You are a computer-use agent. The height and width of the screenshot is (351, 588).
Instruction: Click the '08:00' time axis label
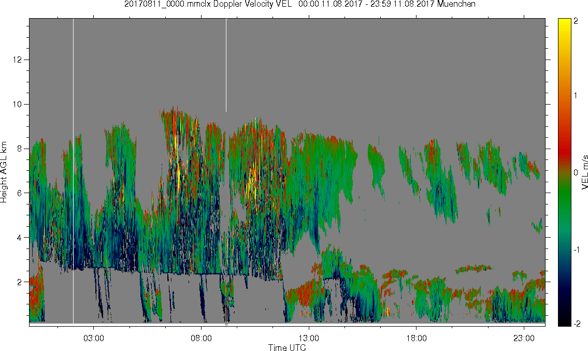[x=201, y=338]
